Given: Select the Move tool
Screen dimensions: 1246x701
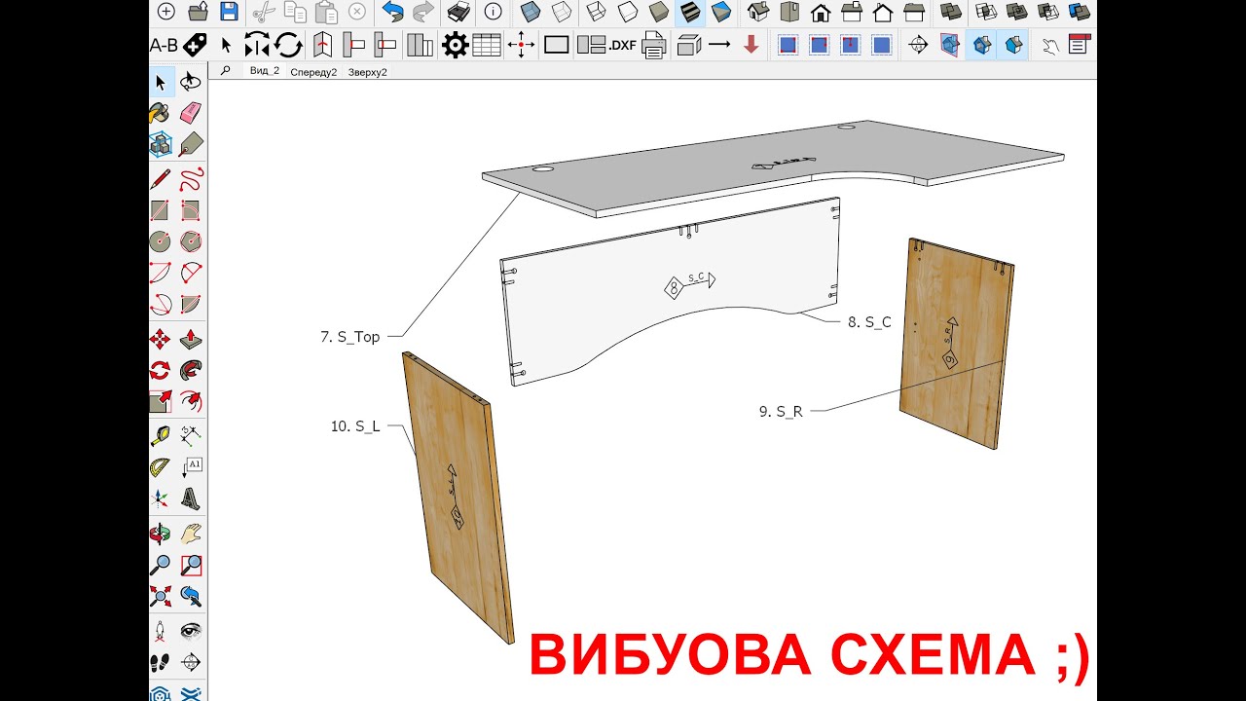Looking at the screenshot, I should (161, 339).
